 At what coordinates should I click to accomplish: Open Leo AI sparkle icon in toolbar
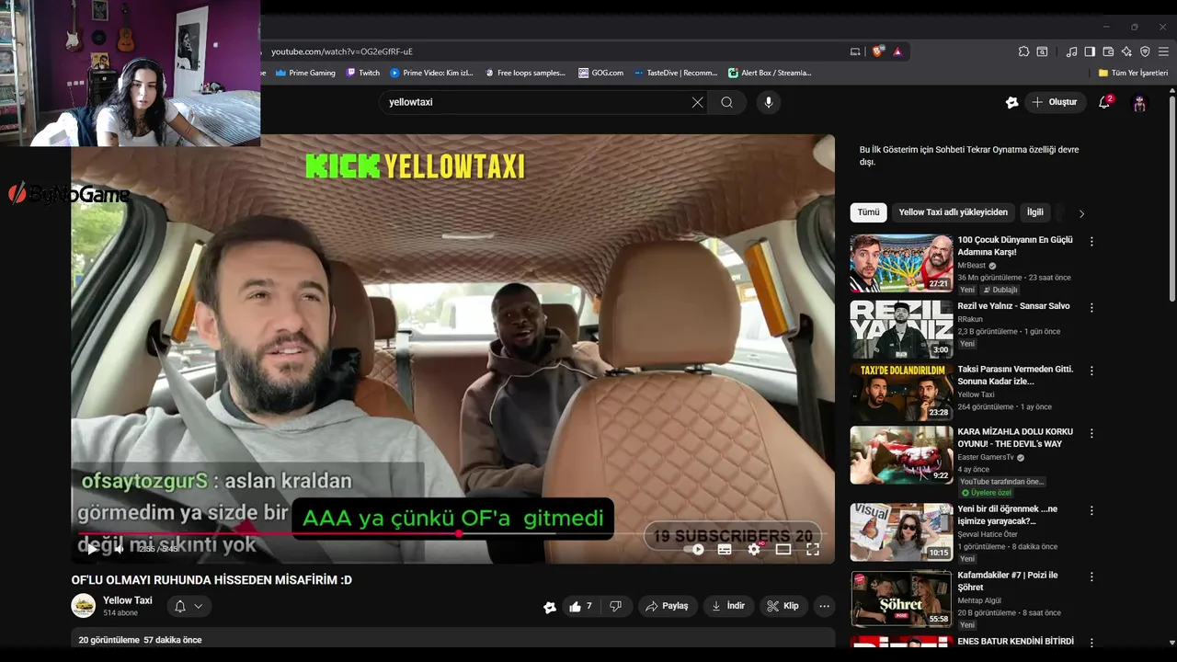click(x=1126, y=51)
